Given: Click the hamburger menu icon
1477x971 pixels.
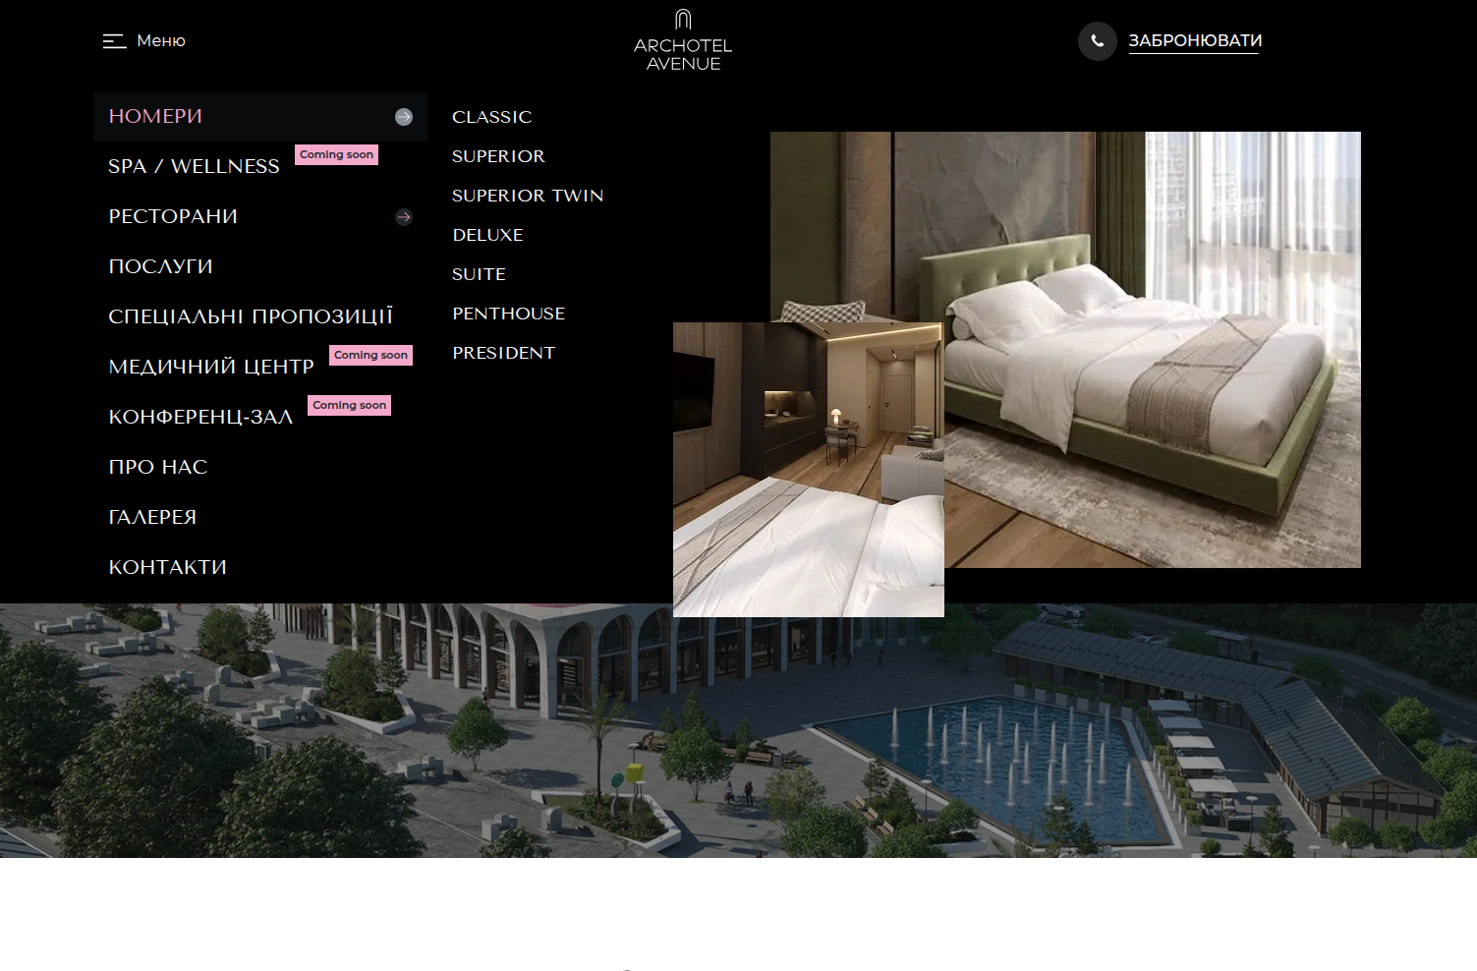Looking at the screenshot, I should tap(114, 41).
